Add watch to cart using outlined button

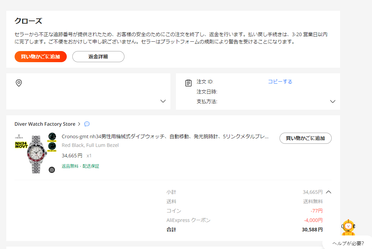[x=306, y=138]
